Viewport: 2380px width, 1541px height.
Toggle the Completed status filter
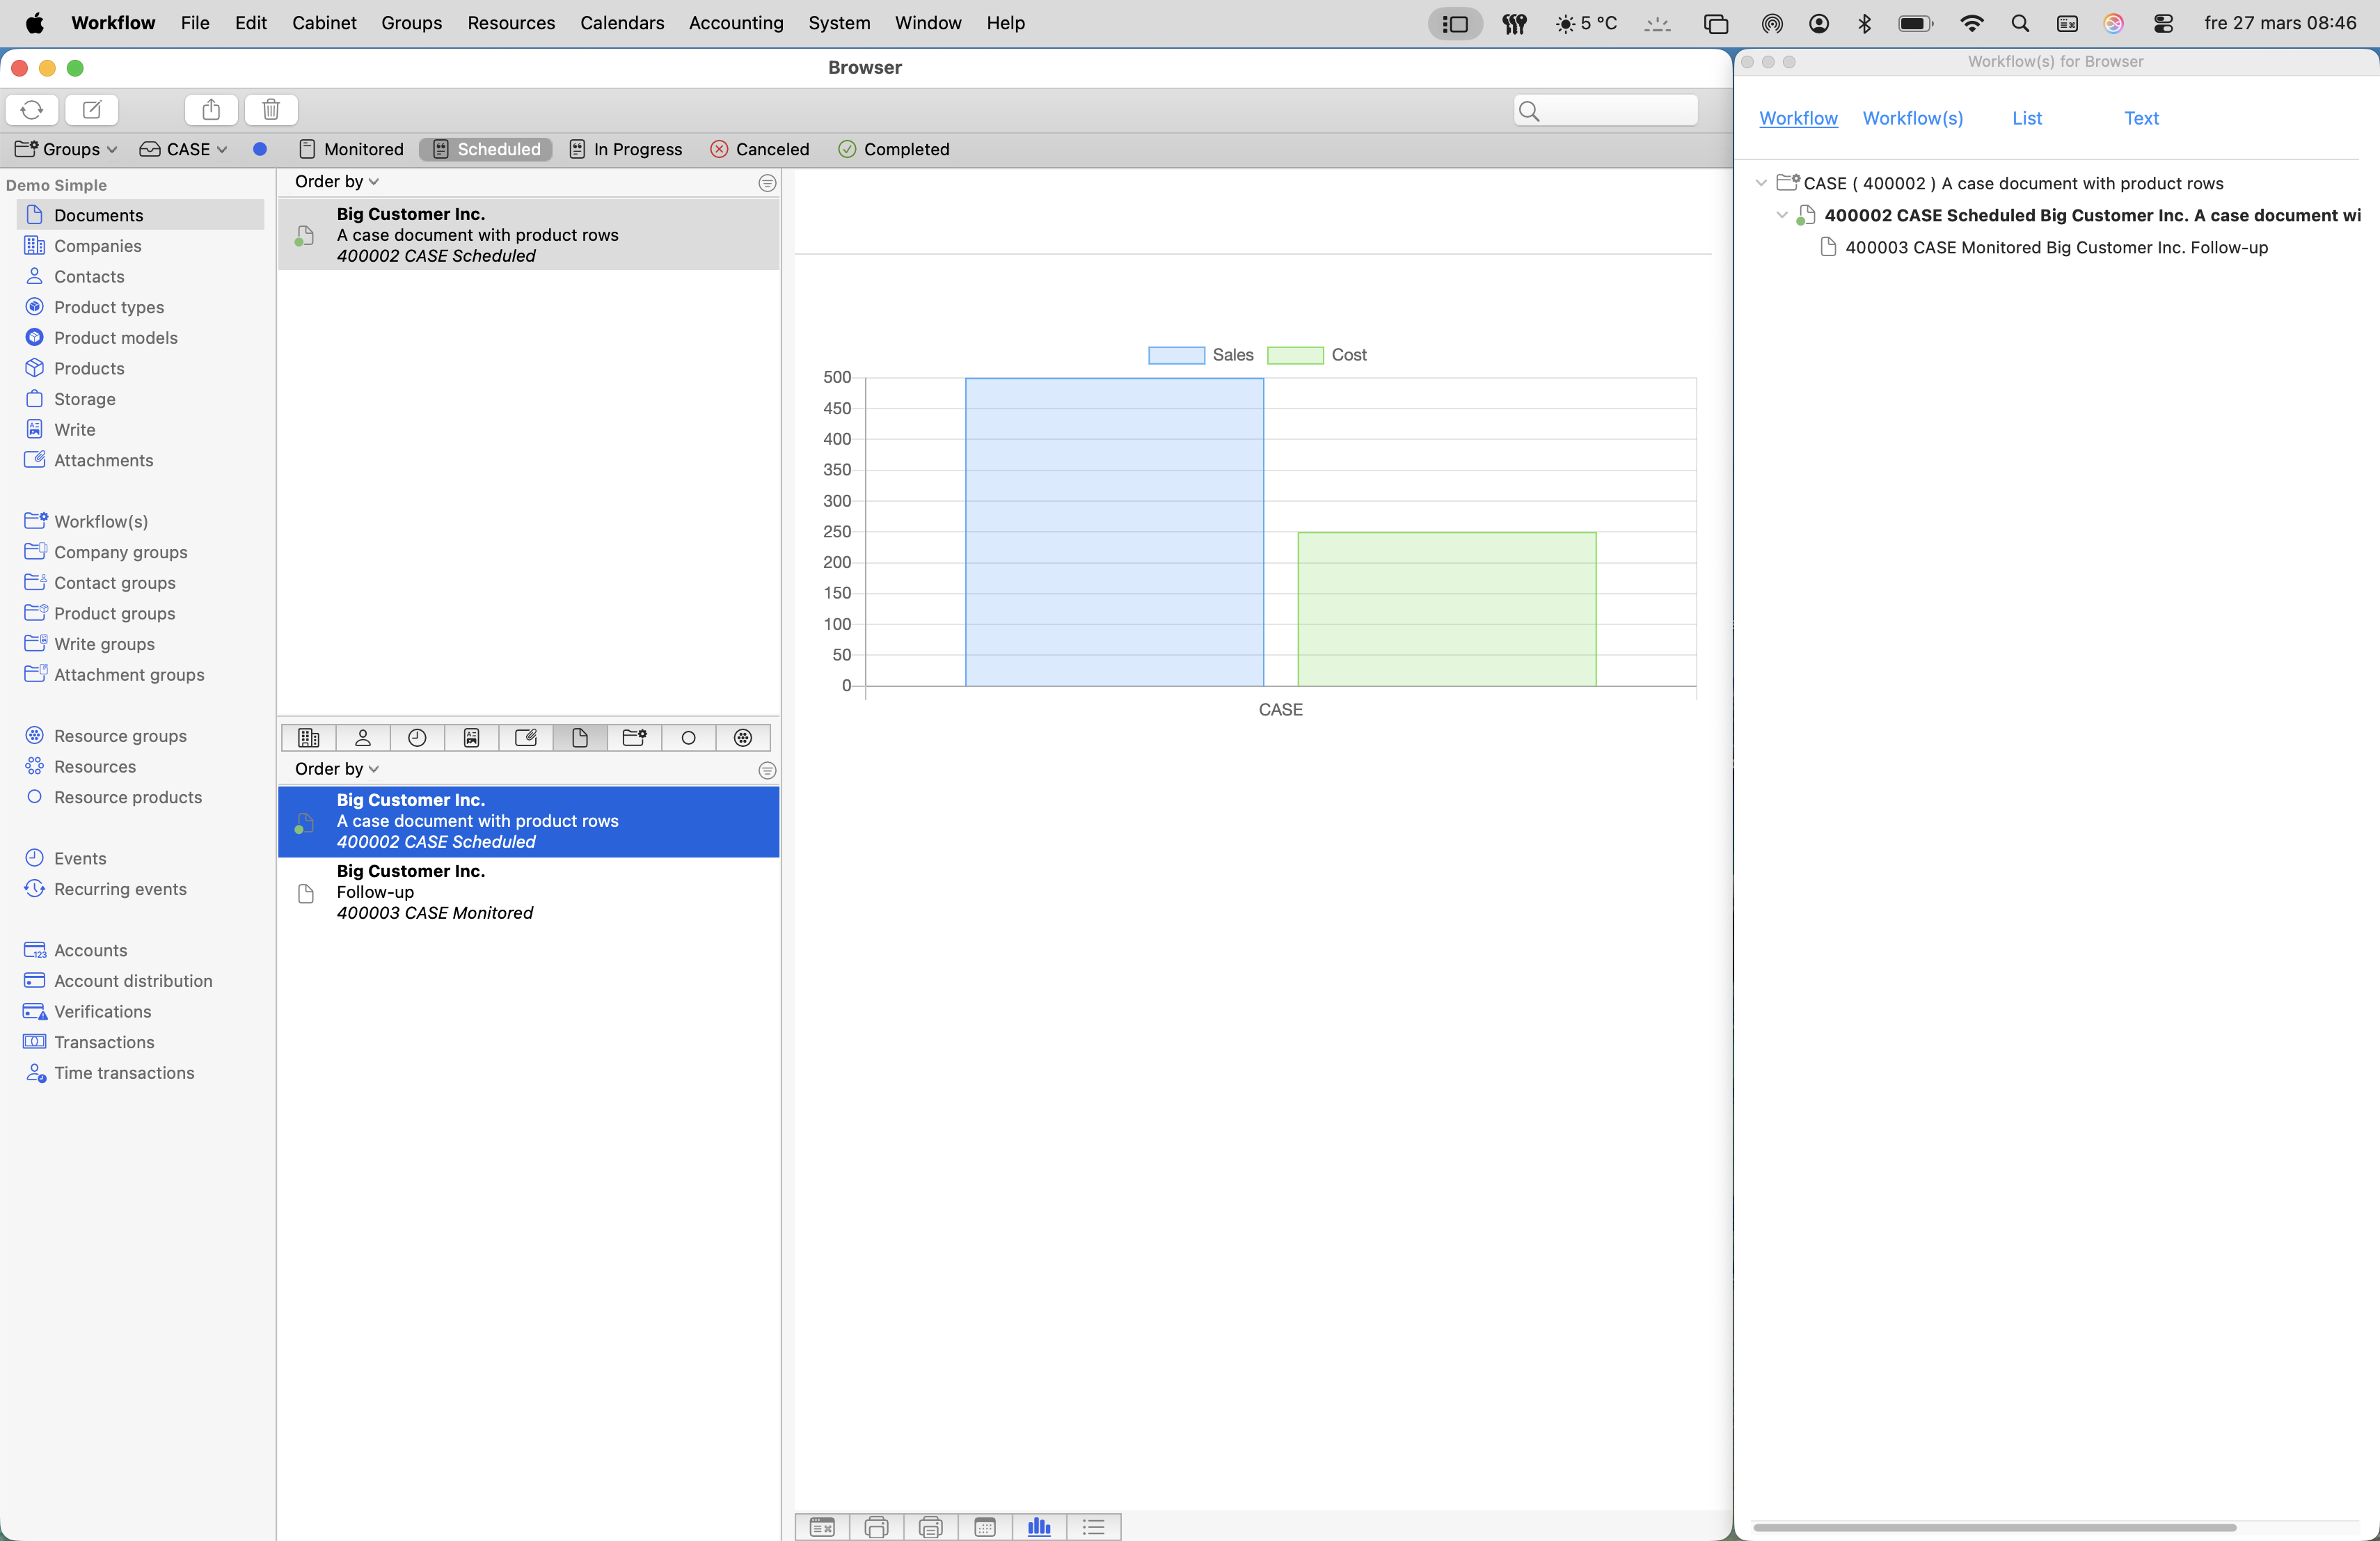pyautogui.click(x=894, y=149)
